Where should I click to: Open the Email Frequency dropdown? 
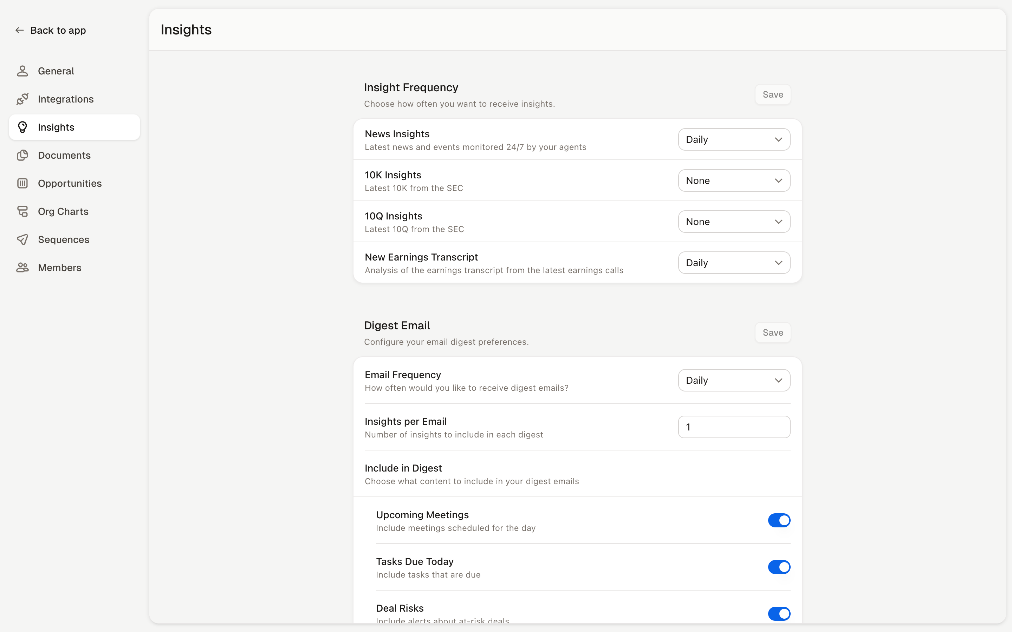point(734,380)
